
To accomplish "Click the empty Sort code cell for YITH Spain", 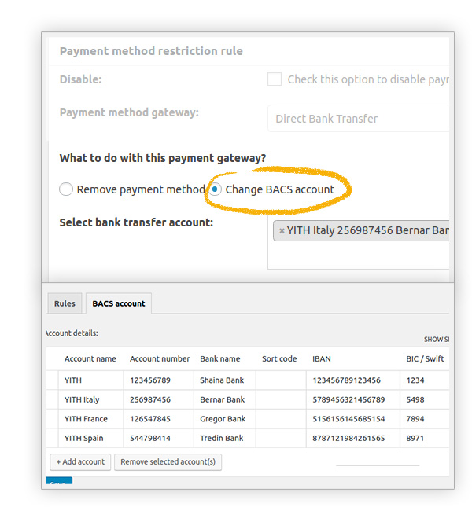I will (280, 439).
